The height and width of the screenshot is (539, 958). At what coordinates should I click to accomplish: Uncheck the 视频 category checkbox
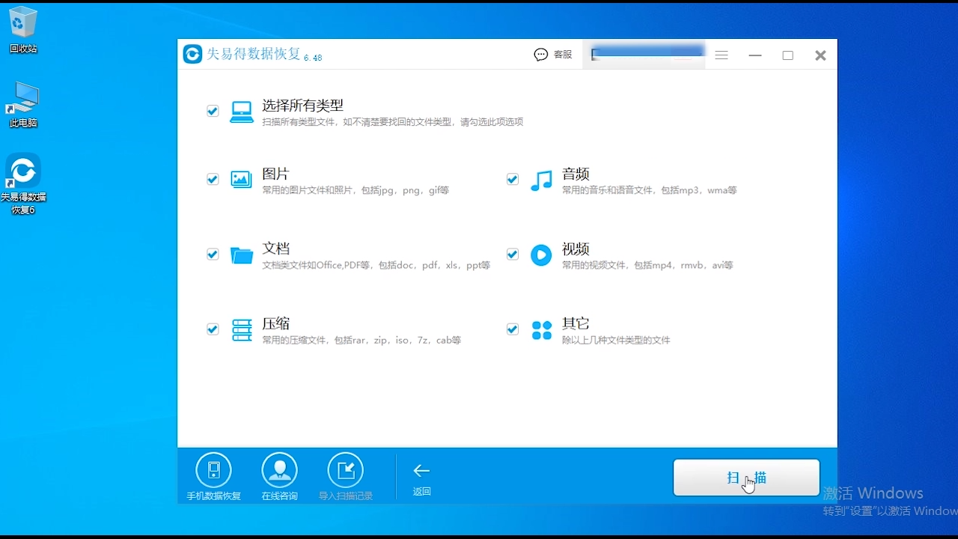[513, 255]
